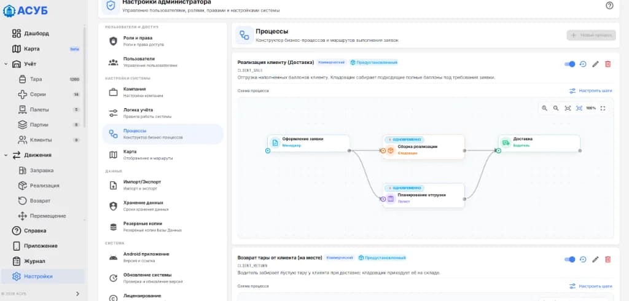Restore defaults for Реализация клиенту process
The height and width of the screenshot is (301, 629).
(584, 64)
